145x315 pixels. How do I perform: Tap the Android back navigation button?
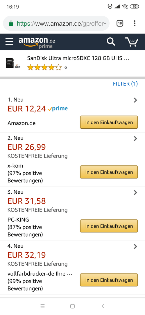tap(103, 306)
